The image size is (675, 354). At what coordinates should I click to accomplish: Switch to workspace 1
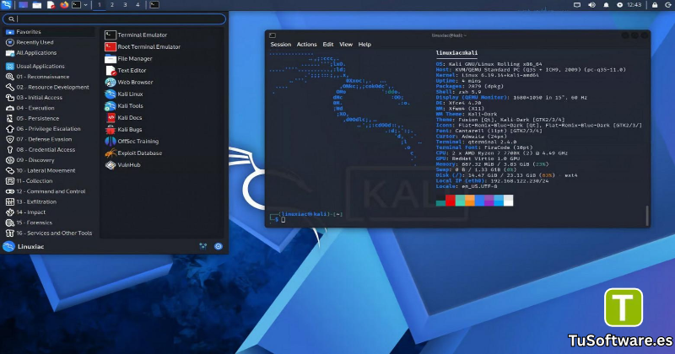point(99,5)
